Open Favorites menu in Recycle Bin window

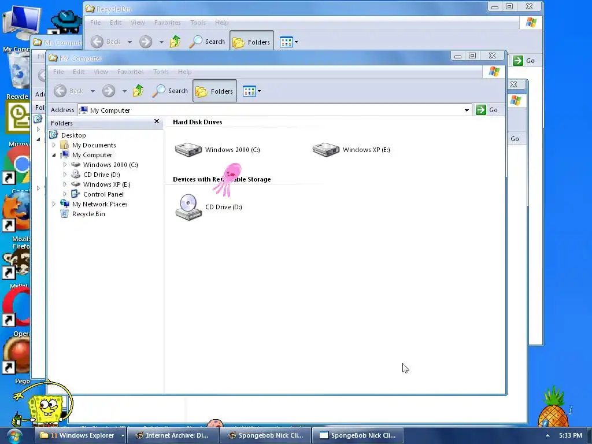click(x=167, y=23)
